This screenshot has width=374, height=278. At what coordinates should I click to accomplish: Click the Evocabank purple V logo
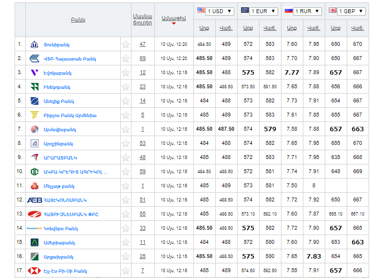coord(35,73)
